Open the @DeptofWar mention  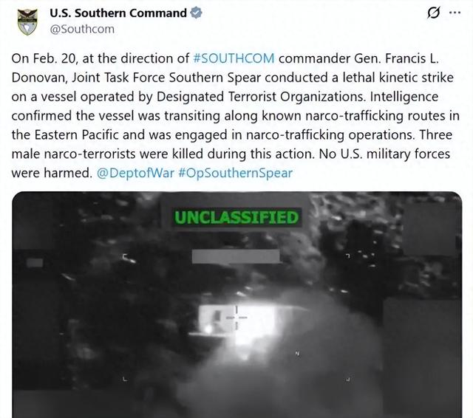(x=136, y=173)
